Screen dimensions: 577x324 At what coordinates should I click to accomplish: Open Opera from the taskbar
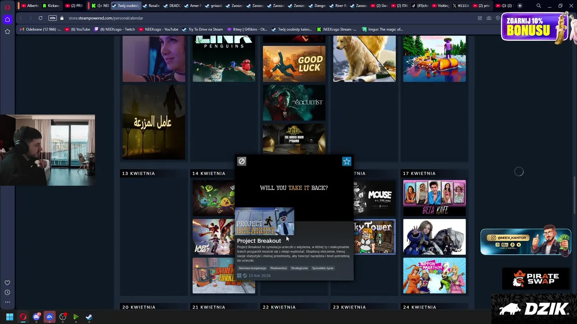(x=23, y=317)
